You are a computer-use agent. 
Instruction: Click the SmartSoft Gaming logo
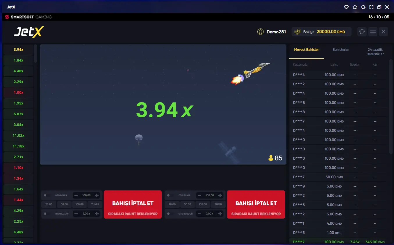coord(28,17)
